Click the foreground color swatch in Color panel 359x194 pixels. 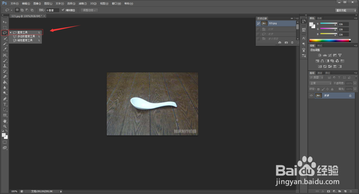tap(311, 24)
